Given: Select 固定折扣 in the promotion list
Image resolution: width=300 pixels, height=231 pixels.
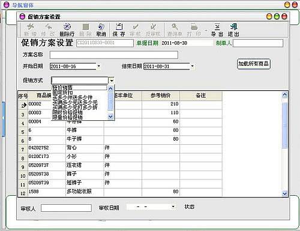Looking at the screenshot, I should point(80,93).
